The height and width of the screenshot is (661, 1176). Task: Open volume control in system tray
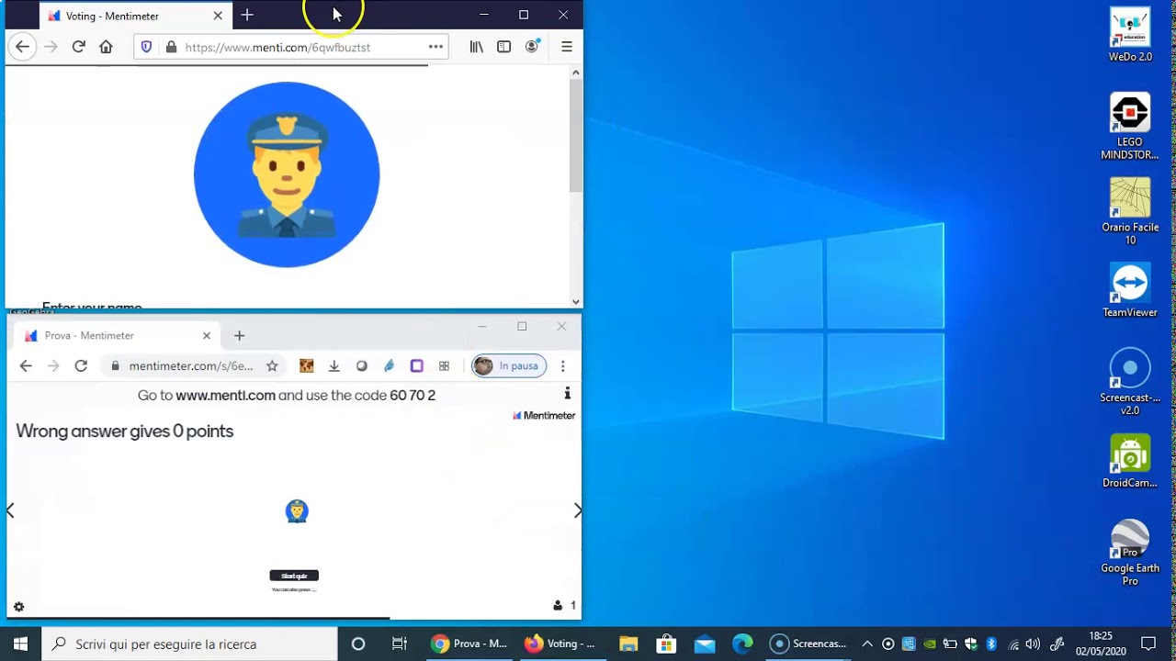1033,644
